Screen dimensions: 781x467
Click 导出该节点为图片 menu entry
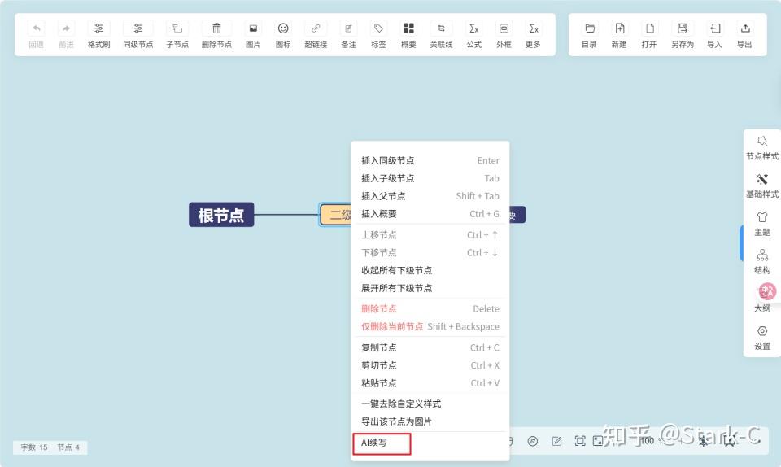[397, 421]
